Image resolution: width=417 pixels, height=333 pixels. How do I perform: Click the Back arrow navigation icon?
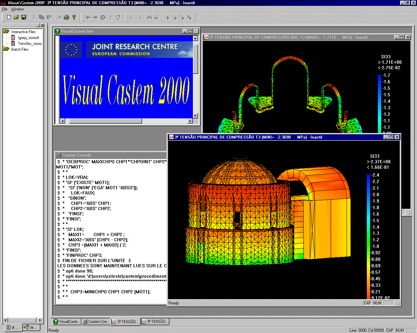click(x=88, y=18)
